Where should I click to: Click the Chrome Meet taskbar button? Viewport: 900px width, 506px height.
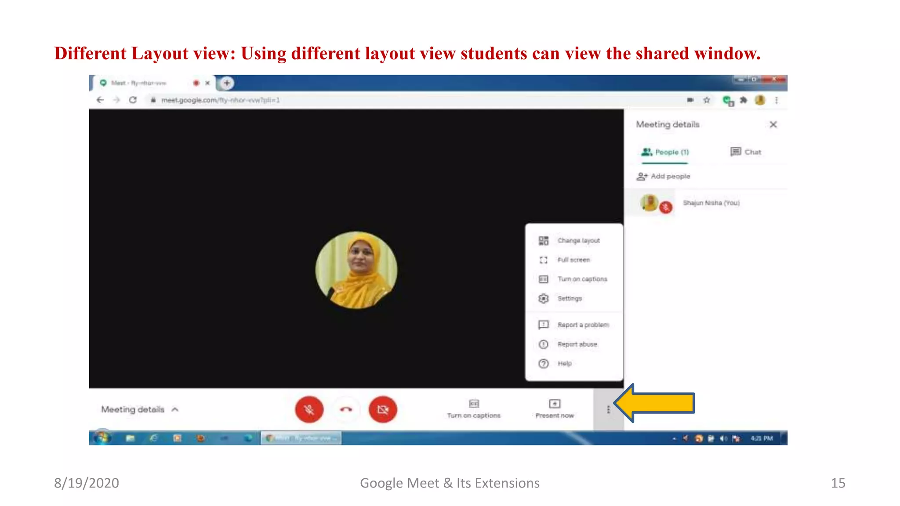click(301, 438)
